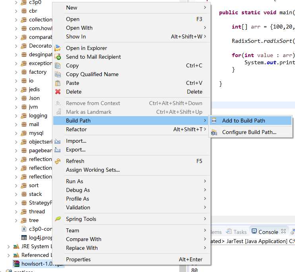The width and height of the screenshot is (295, 272).
Task: Expand the jedis package node
Action: (16, 89)
